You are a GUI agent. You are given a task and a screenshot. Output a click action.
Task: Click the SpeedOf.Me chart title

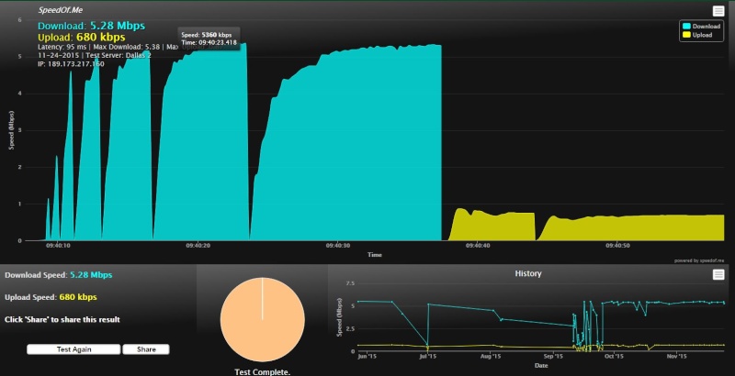61,10
